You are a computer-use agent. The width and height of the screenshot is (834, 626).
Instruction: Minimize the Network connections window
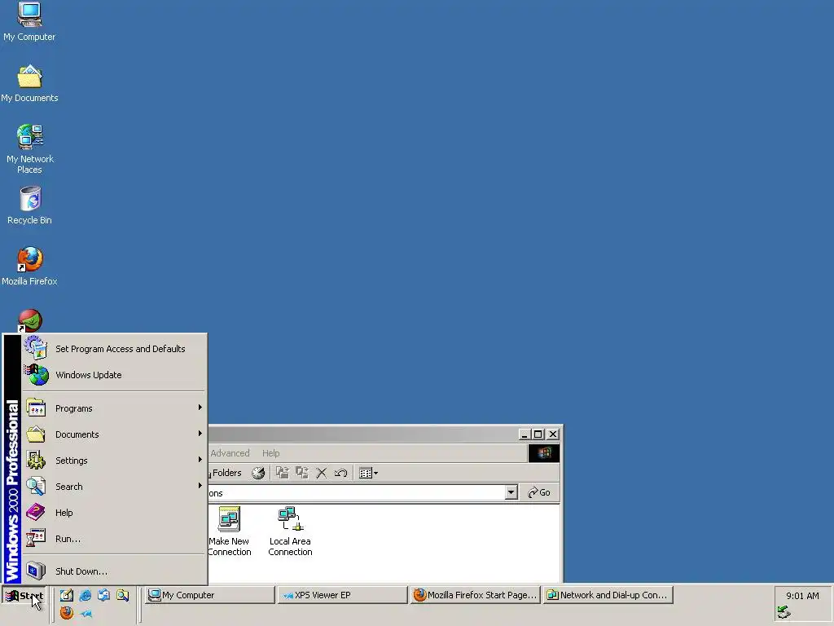(525, 434)
